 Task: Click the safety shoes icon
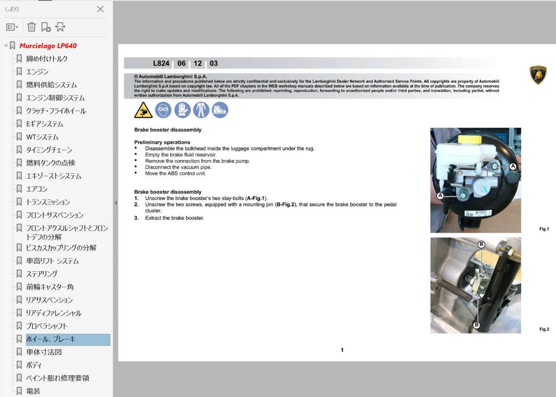tap(220, 110)
